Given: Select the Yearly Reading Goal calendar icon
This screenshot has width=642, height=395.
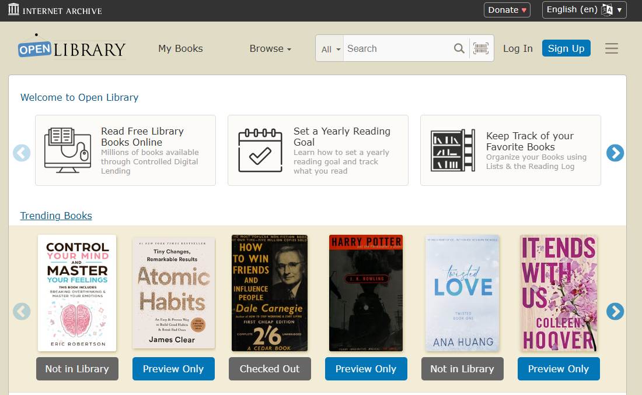Looking at the screenshot, I should pos(259,150).
